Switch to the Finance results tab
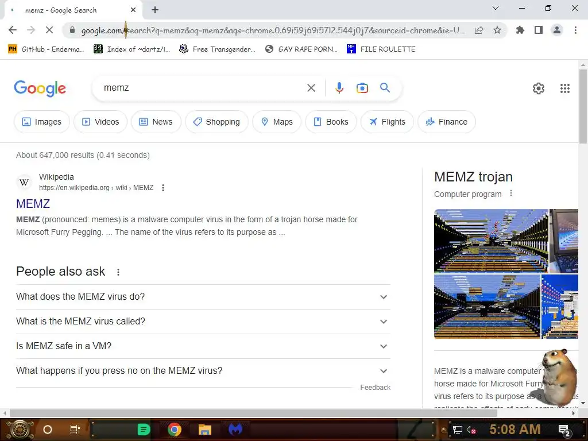The height and width of the screenshot is (441, 588). 447,122
